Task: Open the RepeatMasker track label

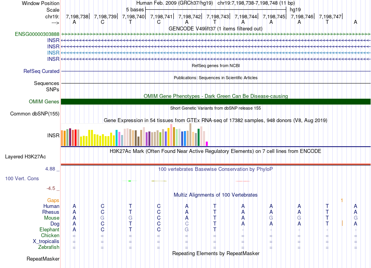Action: point(43,259)
